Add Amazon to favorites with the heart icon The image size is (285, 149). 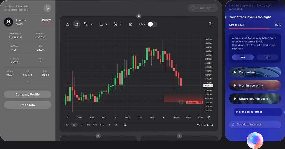pyautogui.click(x=47, y=8)
